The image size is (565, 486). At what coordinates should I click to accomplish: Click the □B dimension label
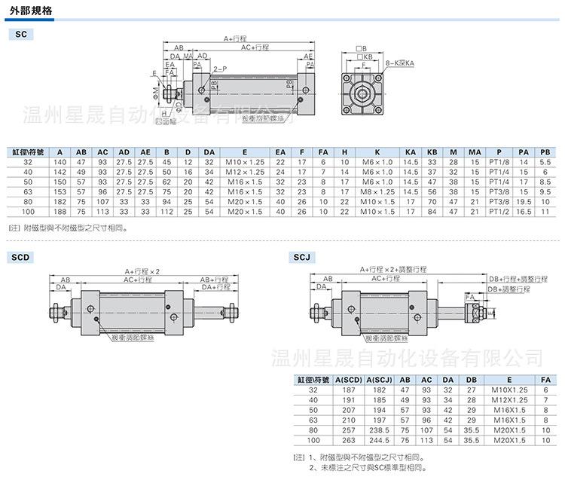click(361, 48)
